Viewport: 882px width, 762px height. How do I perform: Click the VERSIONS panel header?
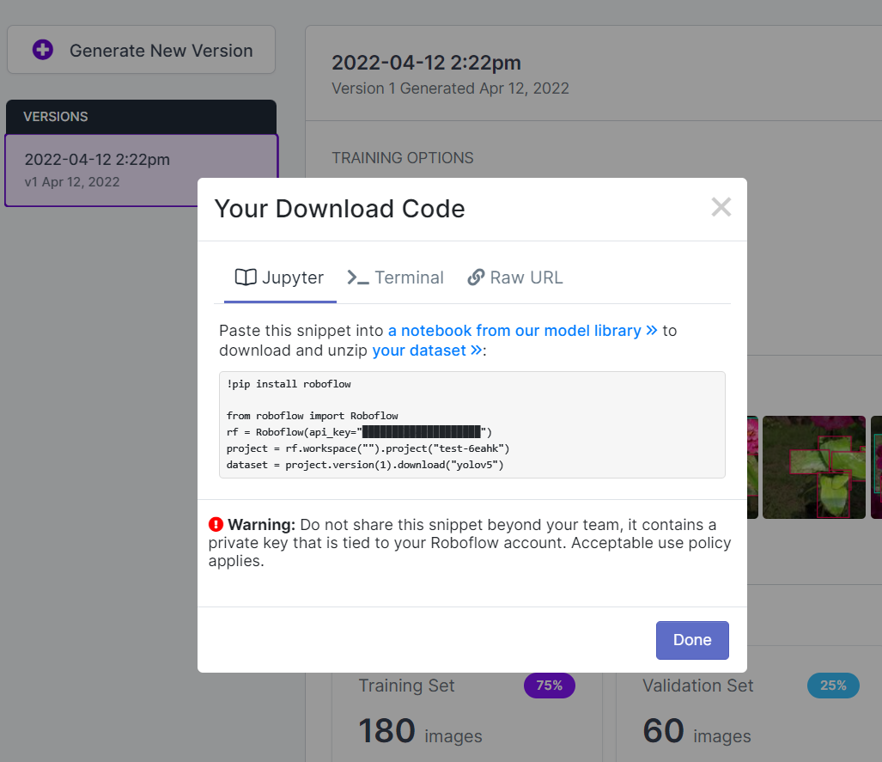point(141,117)
